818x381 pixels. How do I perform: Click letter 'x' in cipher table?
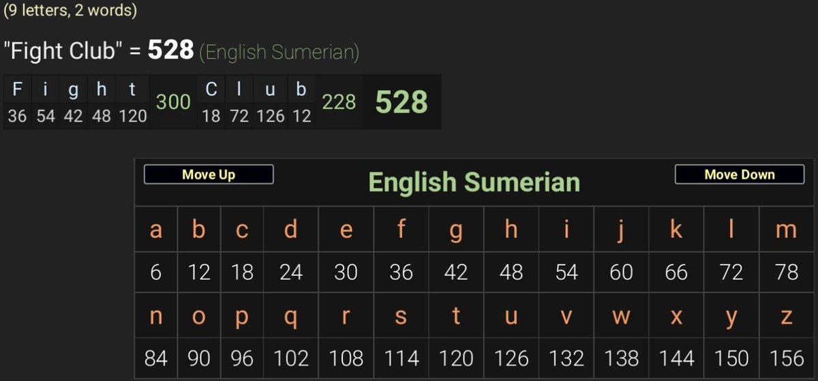(x=676, y=316)
